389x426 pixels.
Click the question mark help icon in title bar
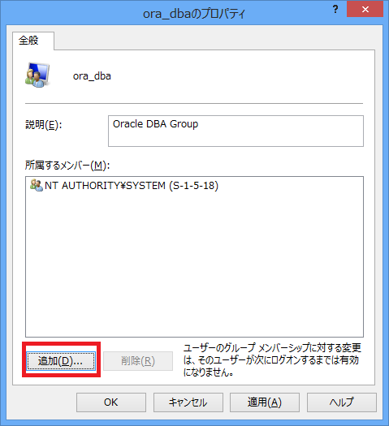tap(335, 10)
